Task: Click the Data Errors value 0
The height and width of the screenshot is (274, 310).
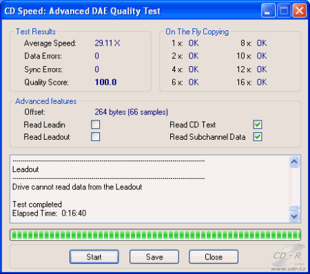Action: click(97, 56)
